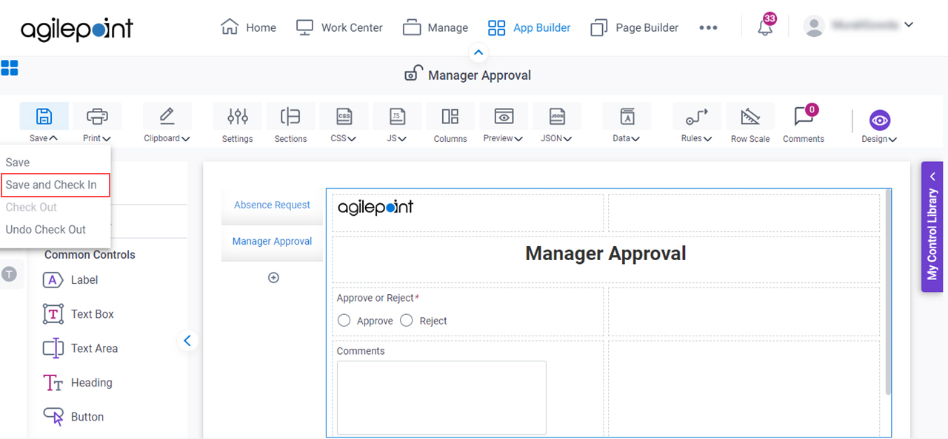The image size is (948, 439).
Task: Open the Comments speech bubble
Action: pyautogui.click(x=804, y=116)
